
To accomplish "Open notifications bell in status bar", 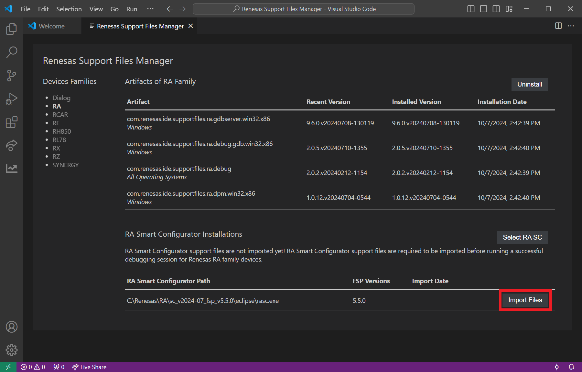I will pos(571,367).
